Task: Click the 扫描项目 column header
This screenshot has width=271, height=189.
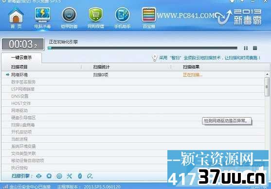Action: (x=19, y=67)
